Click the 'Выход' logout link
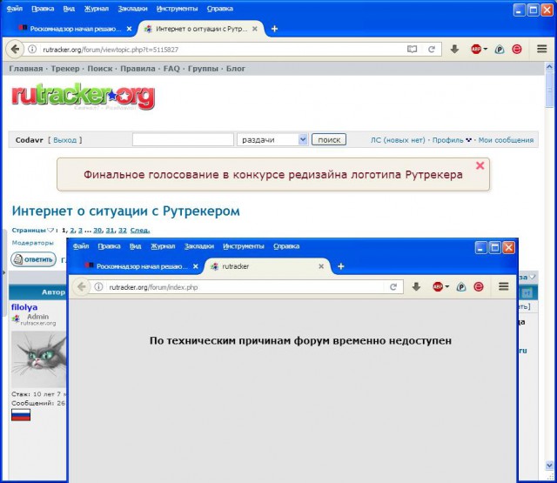Image resolution: width=557 pixels, height=483 pixels. (65, 140)
